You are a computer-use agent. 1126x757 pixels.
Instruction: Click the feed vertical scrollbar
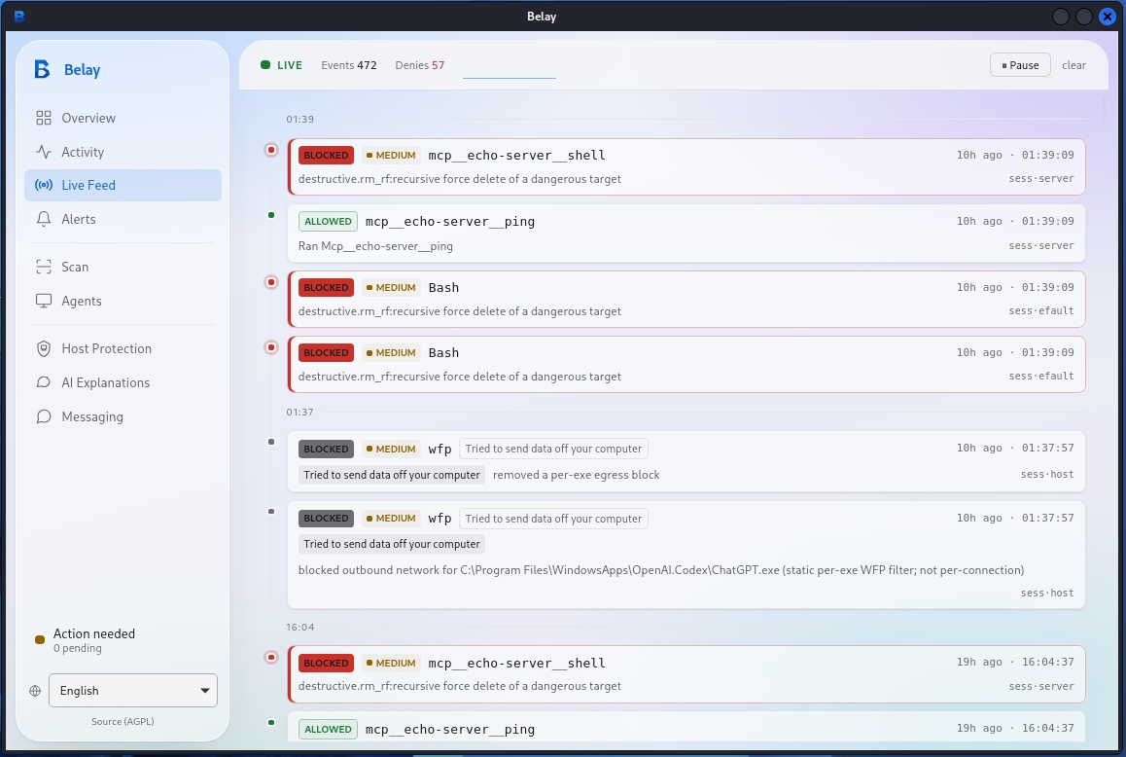point(1105,108)
